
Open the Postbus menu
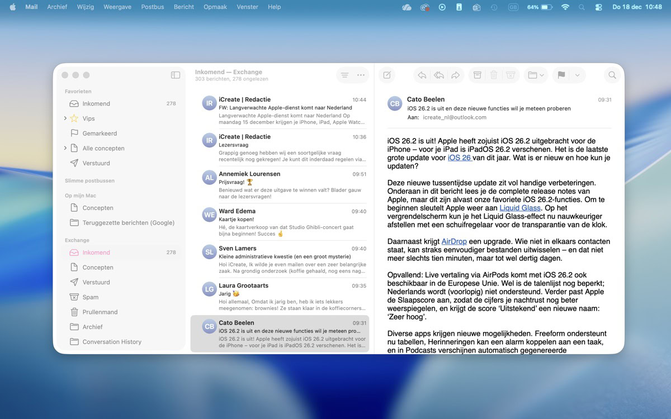click(x=152, y=7)
